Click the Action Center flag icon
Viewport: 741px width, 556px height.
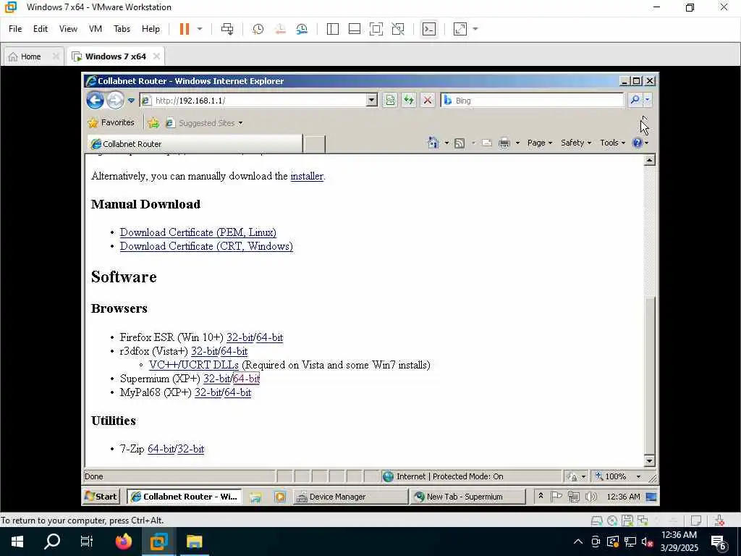pos(556,497)
